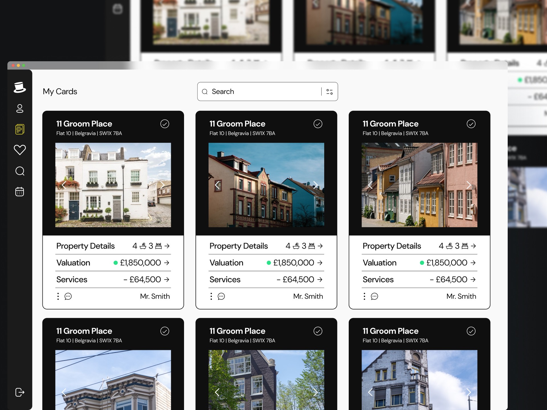
Task: Toggle checkmark on right top-row card
Action: tap(471, 124)
